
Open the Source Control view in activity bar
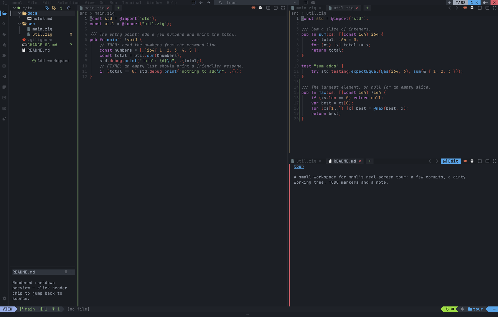click(x=4, y=34)
